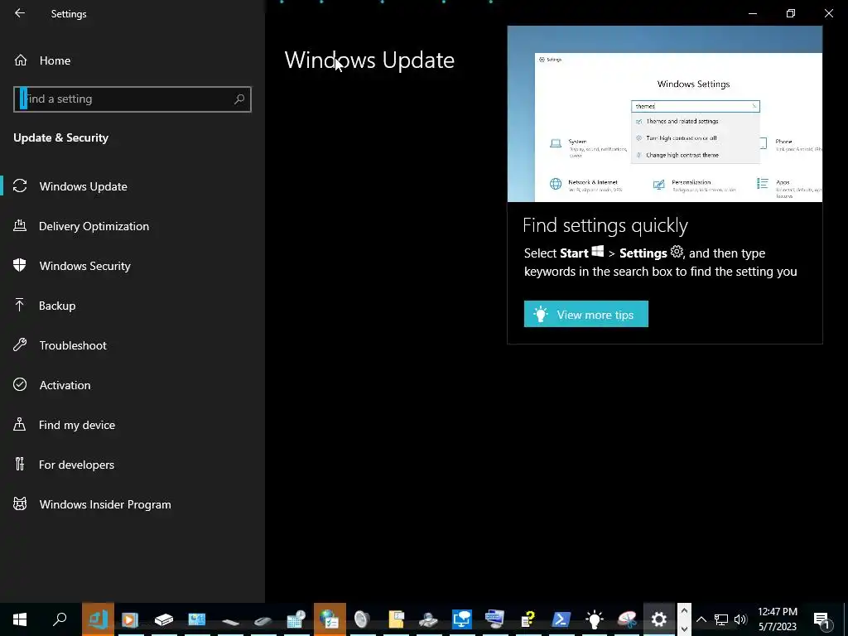Click the Find a setting search box
This screenshot has width=848, height=636.
pos(132,99)
